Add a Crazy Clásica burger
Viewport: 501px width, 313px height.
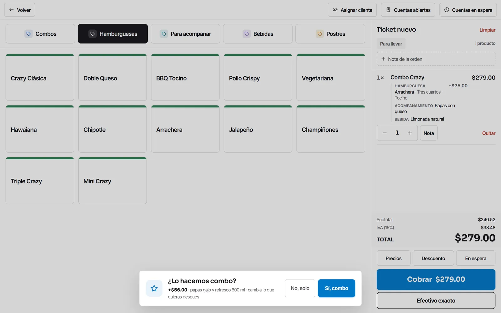pos(40,77)
